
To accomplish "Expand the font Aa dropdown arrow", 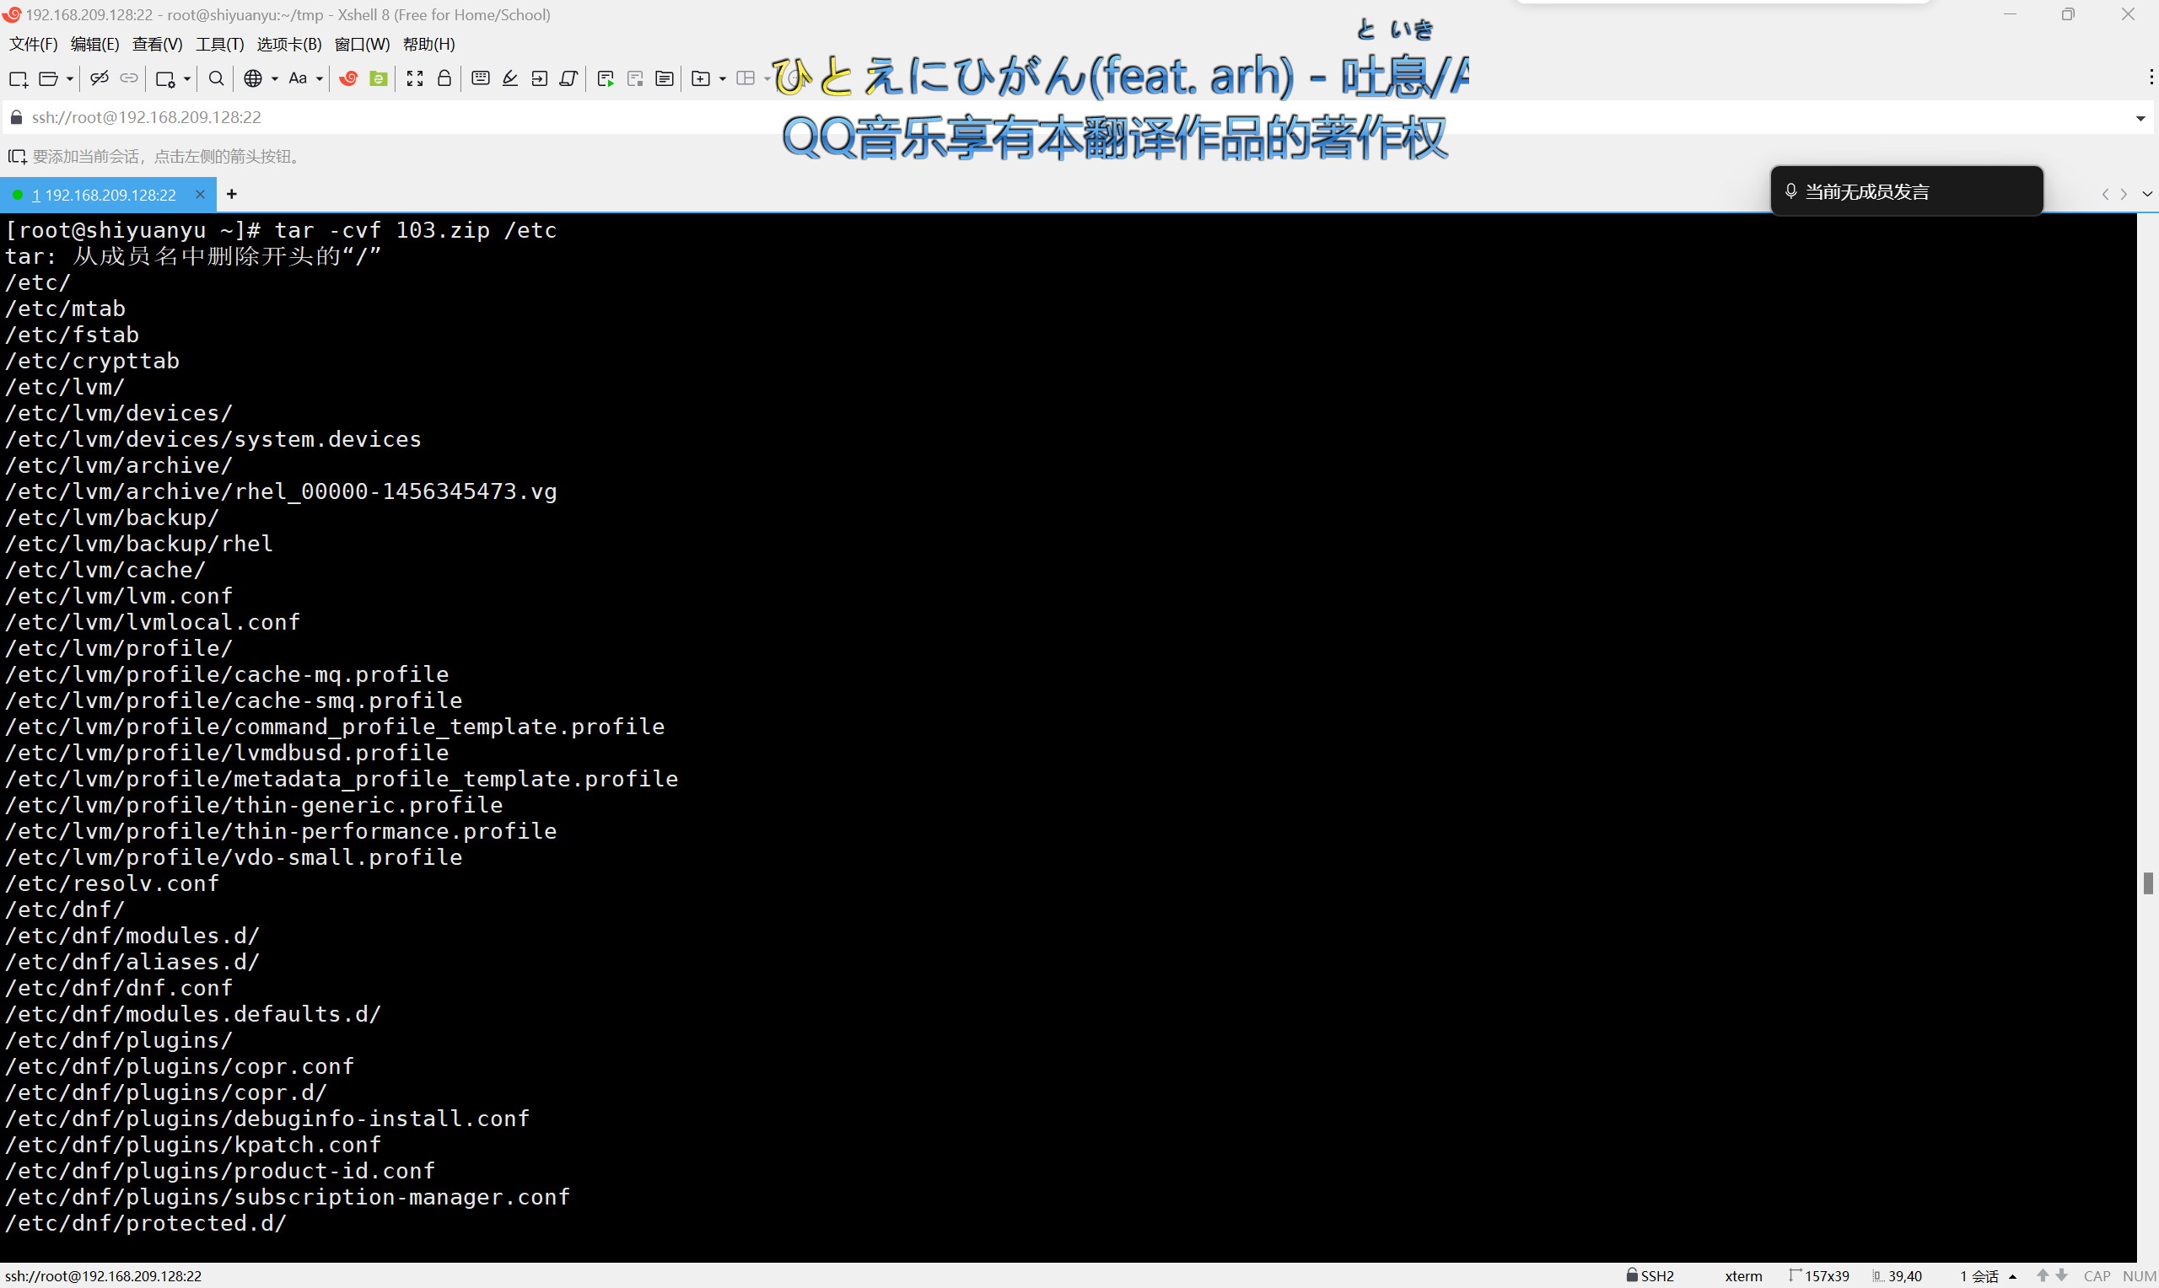I will (x=320, y=79).
